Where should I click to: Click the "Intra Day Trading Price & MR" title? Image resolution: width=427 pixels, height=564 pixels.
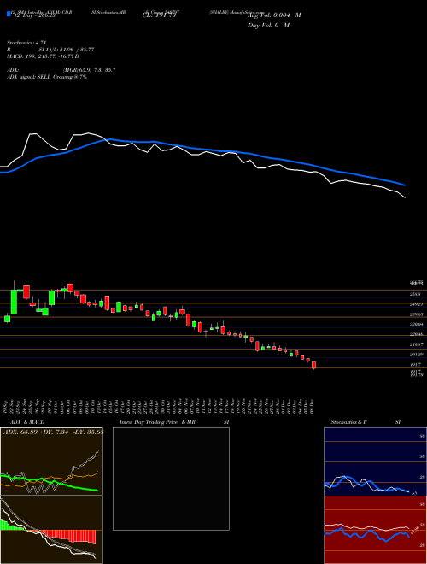tap(157, 422)
